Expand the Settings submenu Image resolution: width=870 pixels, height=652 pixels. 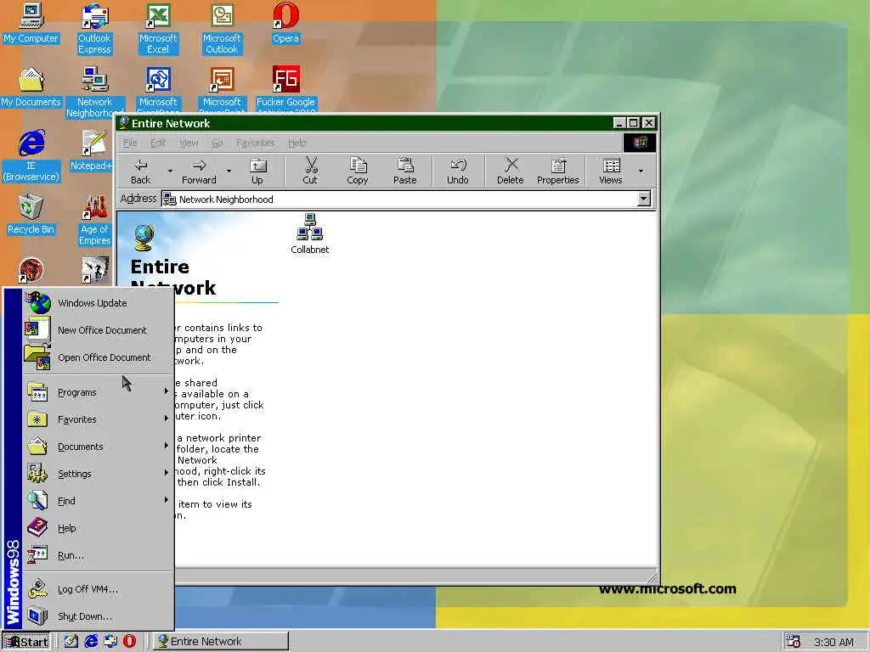tap(99, 474)
